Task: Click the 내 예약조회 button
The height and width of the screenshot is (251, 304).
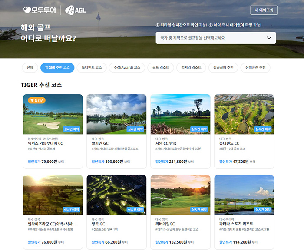Action: click(264, 10)
